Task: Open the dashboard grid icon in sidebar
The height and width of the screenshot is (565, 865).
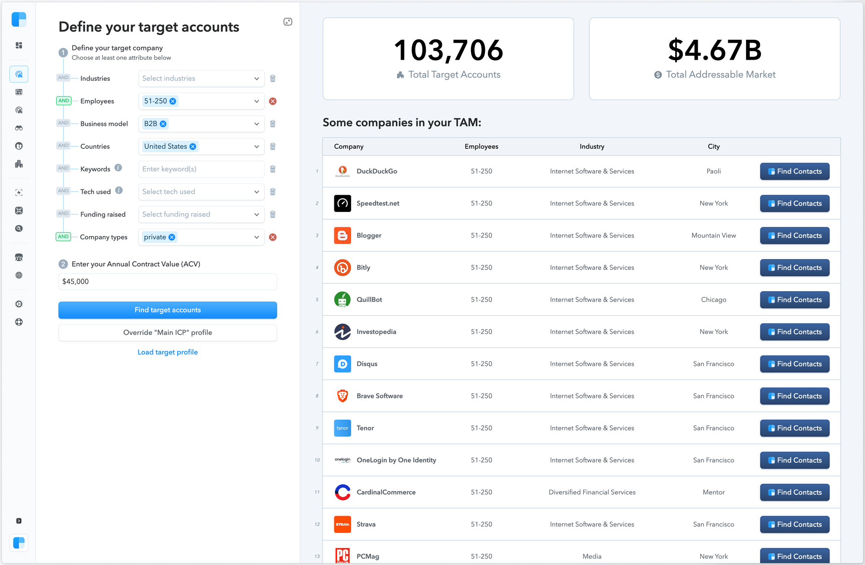Action: [x=19, y=45]
